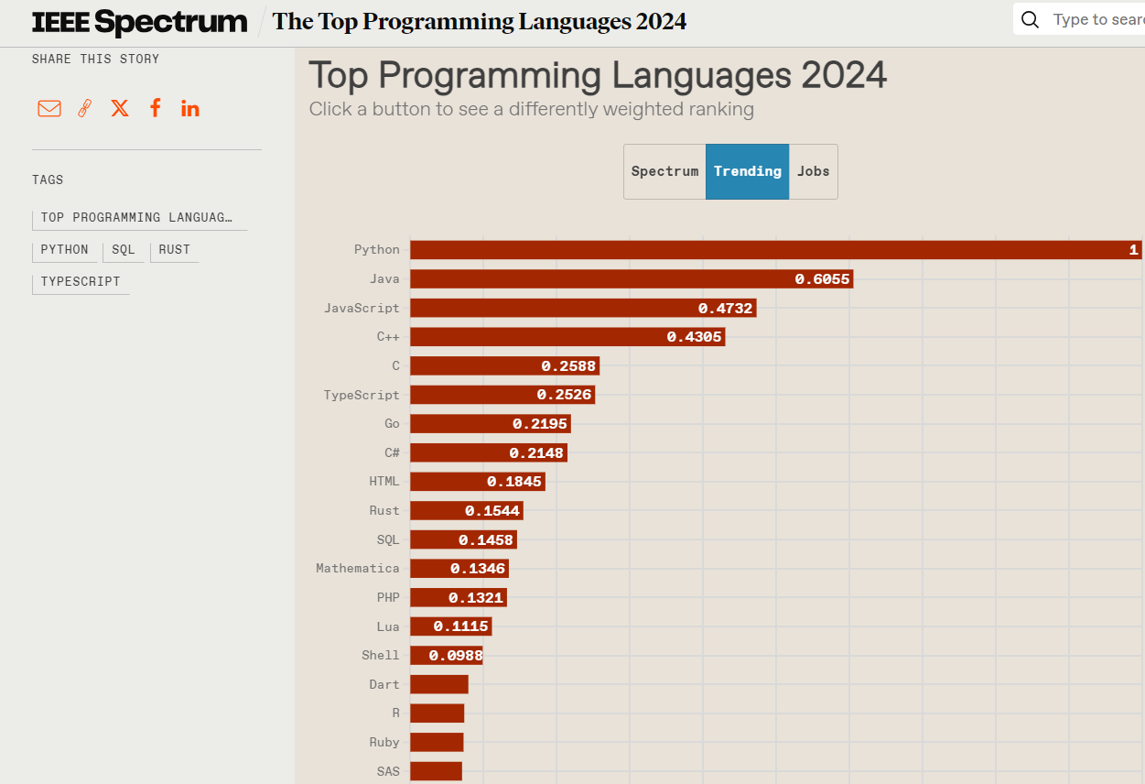Click the Dart bar in the chart
Viewport: 1145px width, 784px height.
[x=439, y=685]
